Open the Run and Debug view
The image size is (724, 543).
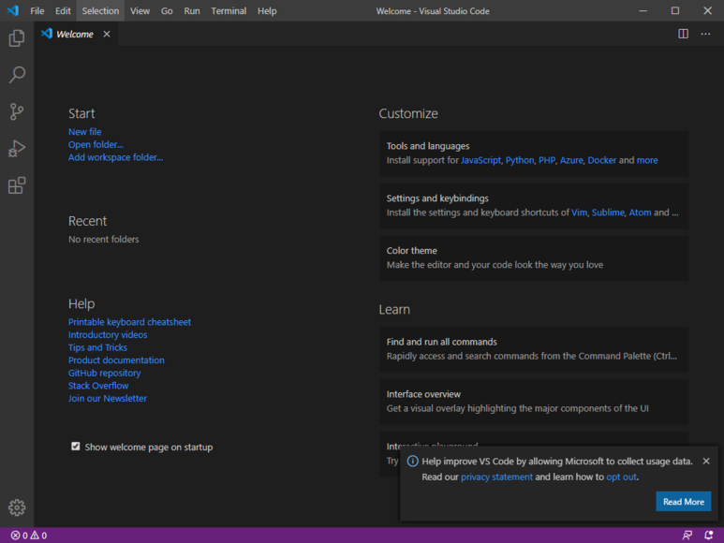pyautogui.click(x=17, y=149)
